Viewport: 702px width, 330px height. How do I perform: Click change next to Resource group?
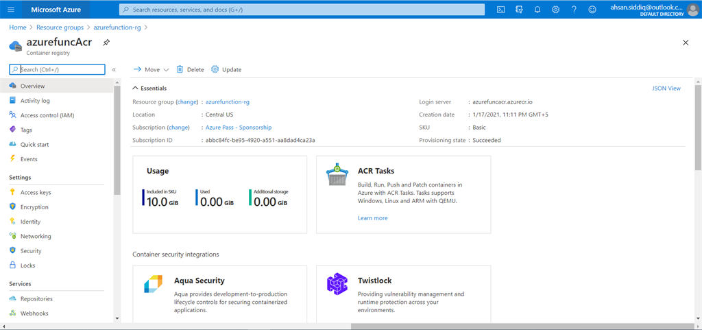pyautogui.click(x=187, y=102)
